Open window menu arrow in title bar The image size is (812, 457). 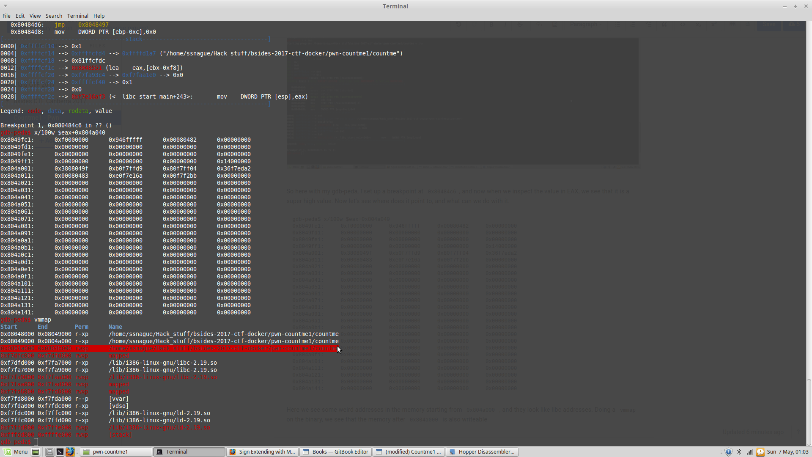click(x=5, y=6)
